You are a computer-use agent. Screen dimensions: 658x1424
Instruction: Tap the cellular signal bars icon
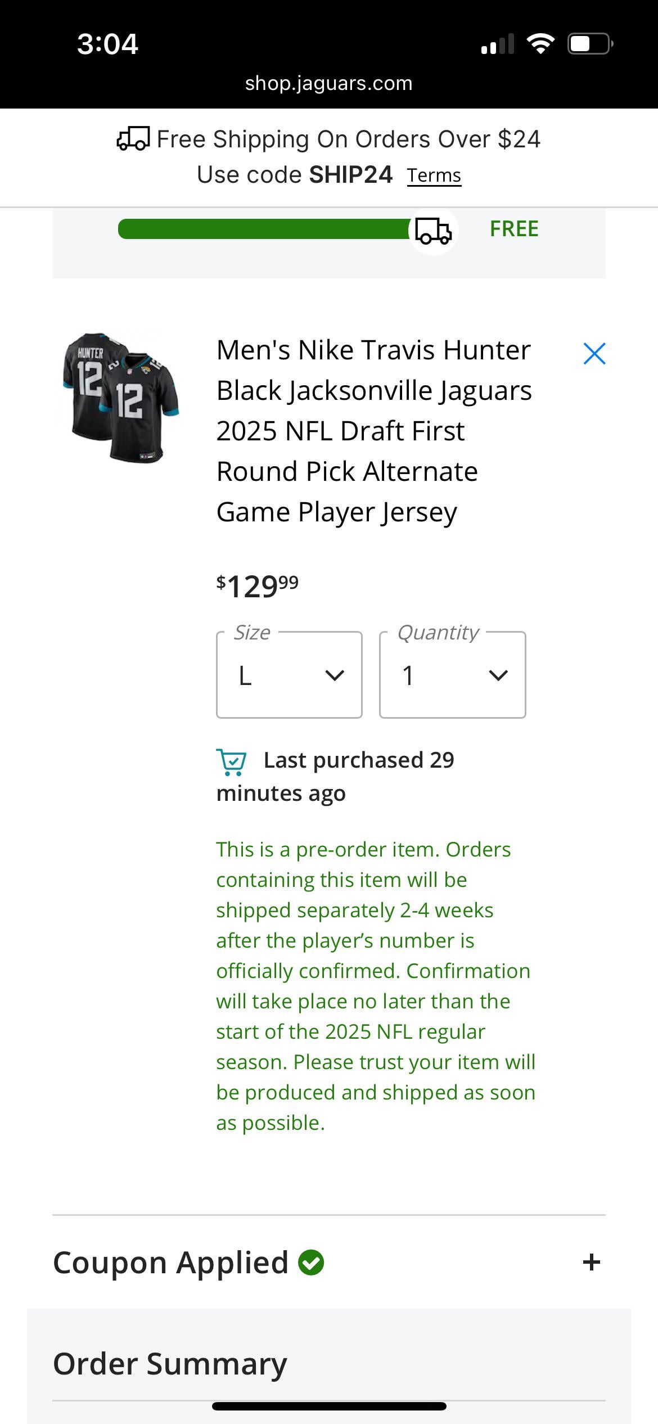pos(498,44)
